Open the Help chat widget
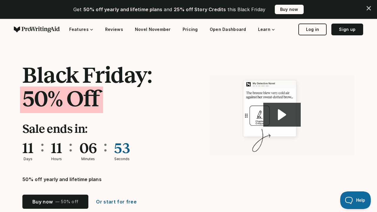377x212 pixels. click(355, 200)
